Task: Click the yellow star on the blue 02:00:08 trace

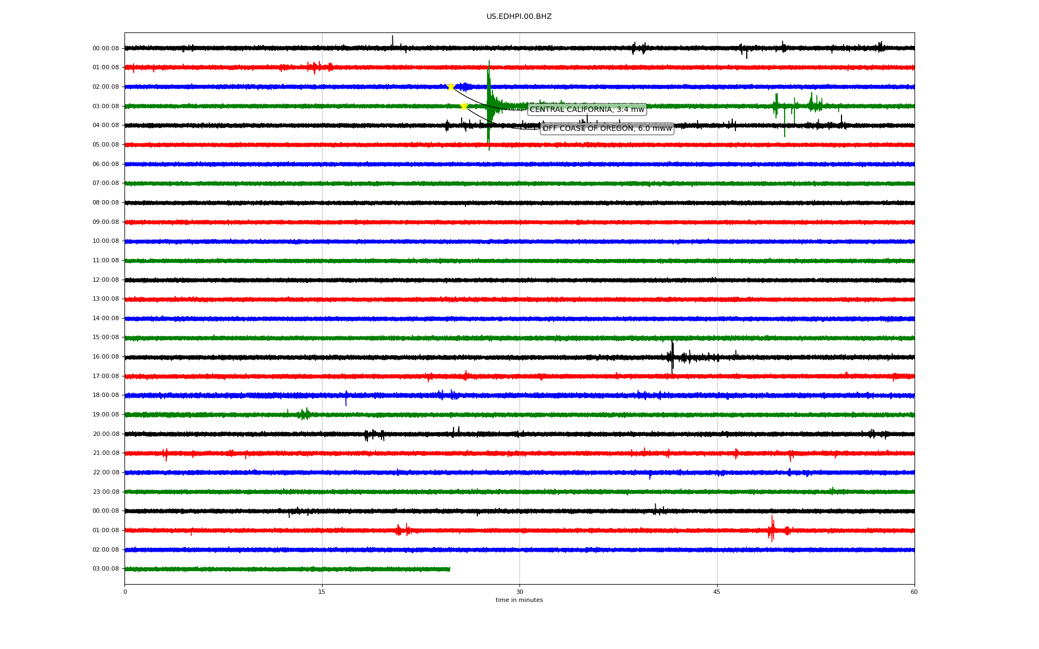Action: pos(451,87)
